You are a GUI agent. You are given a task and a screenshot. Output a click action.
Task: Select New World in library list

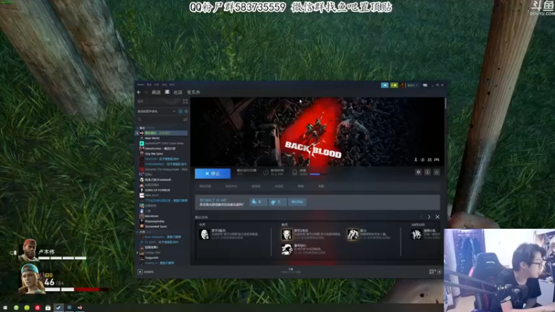point(152,138)
